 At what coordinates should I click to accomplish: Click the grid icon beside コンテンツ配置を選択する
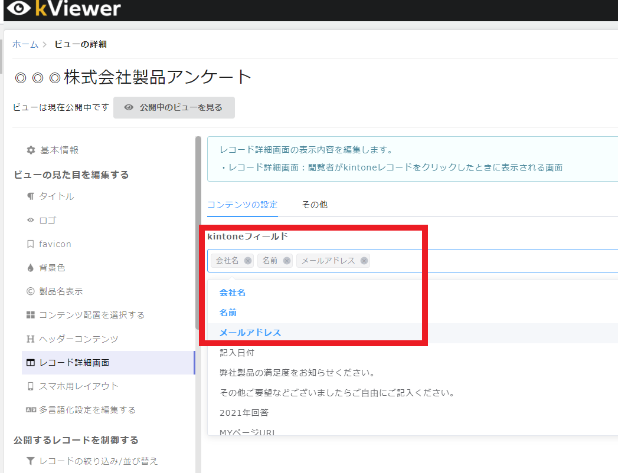[x=31, y=315]
